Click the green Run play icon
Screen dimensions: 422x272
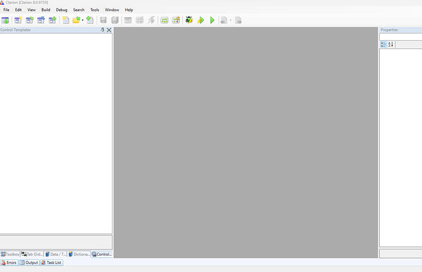pos(212,20)
